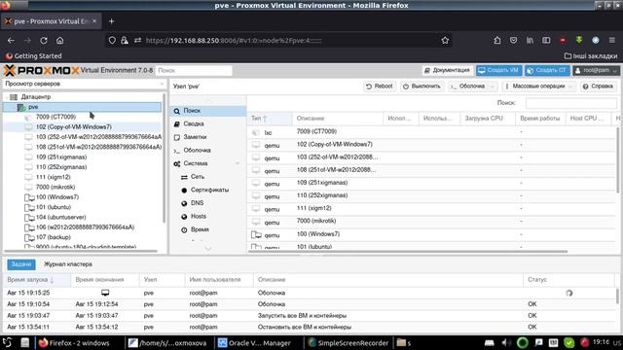Select 101 (lubuntu) in tree
The height and width of the screenshot is (350, 623).
coord(54,207)
